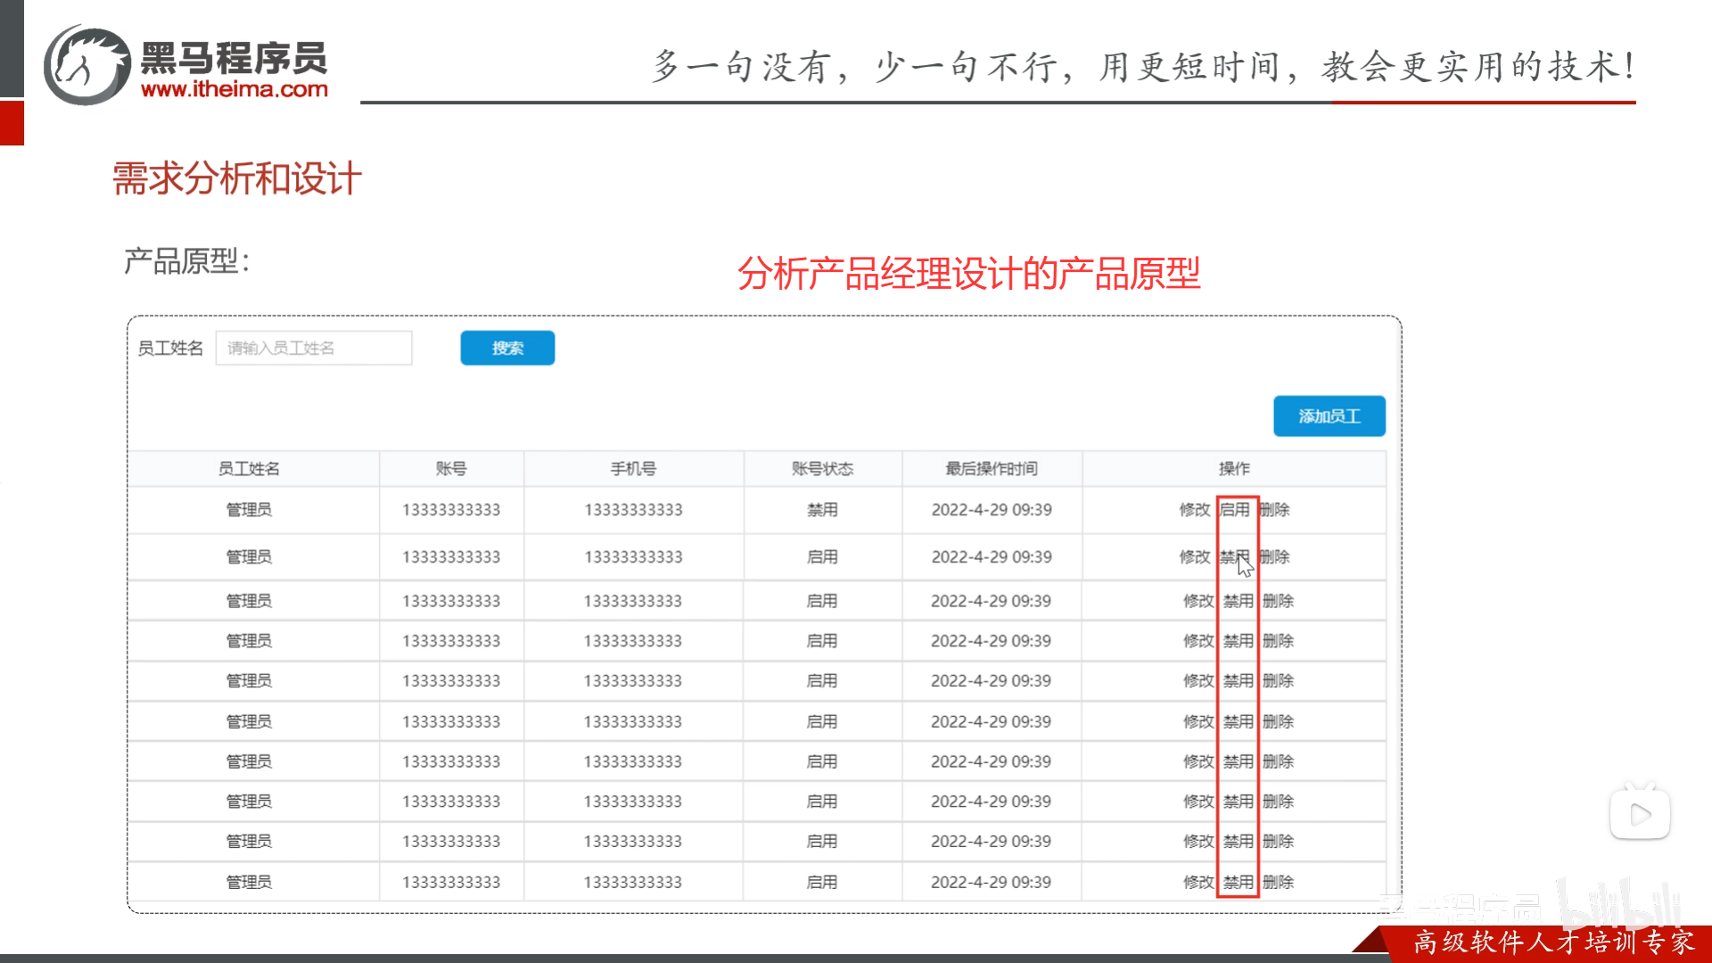The width and height of the screenshot is (1712, 963).
Task: Click 修改 on the third employee row
Action: pos(1198,600)
